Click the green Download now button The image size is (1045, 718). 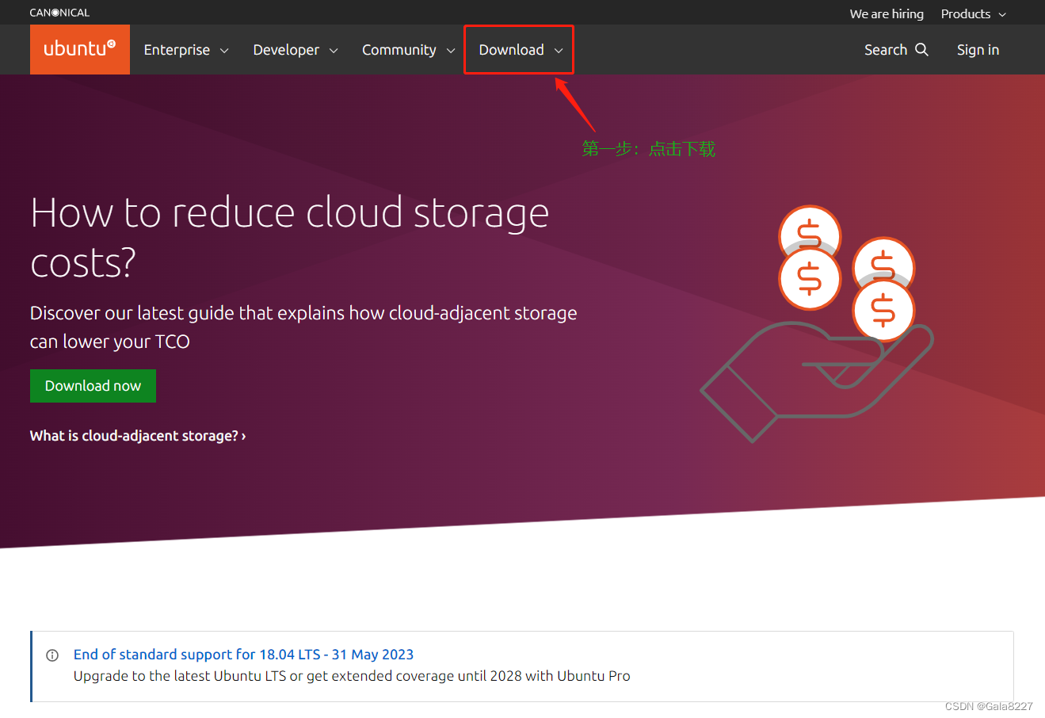[93, 386]
